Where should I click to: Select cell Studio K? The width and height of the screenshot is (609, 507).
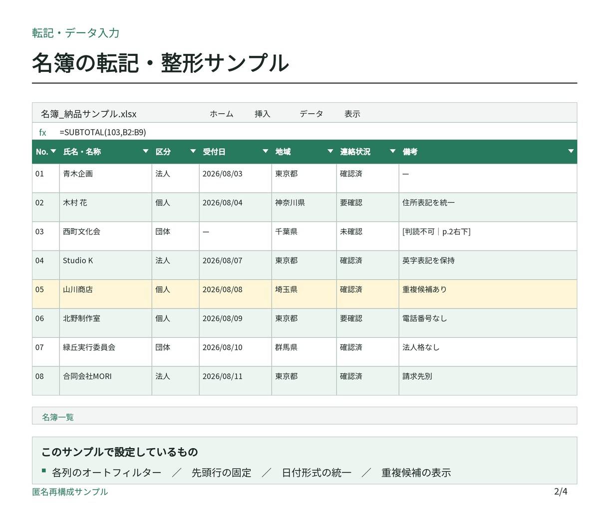[106, 265]
